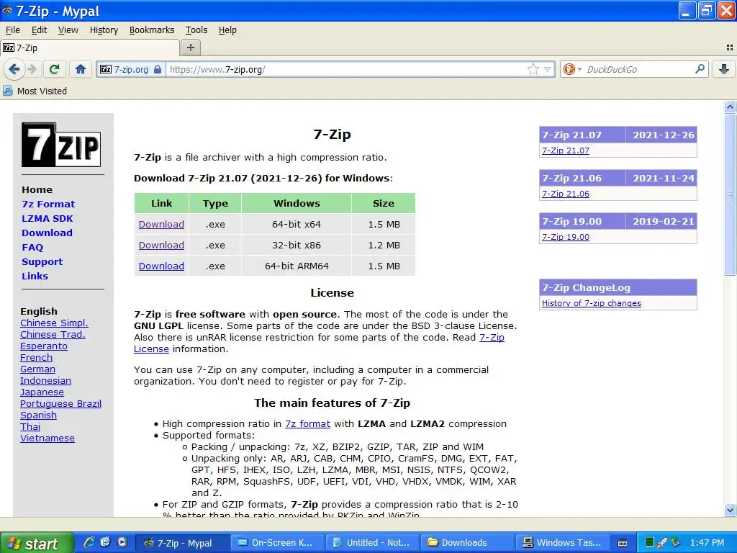Click the Windows start button
This screenshot has height=553, width=737.
pyautogui.click(x=37, y=543)
